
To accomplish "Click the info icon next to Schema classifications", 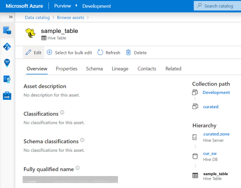I will [82, 140].
